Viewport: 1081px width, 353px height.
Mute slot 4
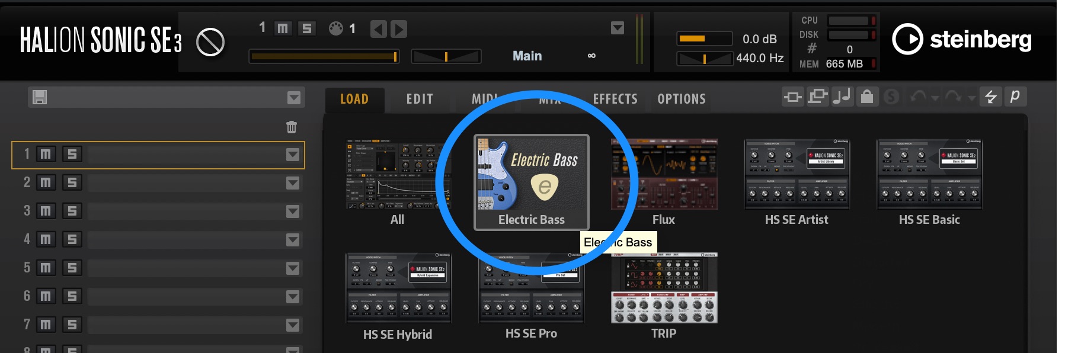coord(46,240)
